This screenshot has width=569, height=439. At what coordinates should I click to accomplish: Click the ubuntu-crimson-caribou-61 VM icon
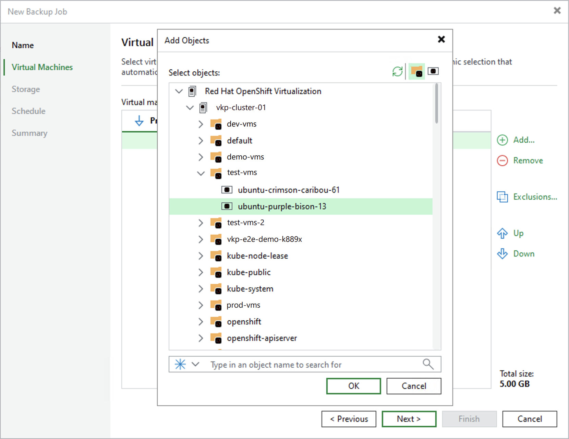point(227,190)
